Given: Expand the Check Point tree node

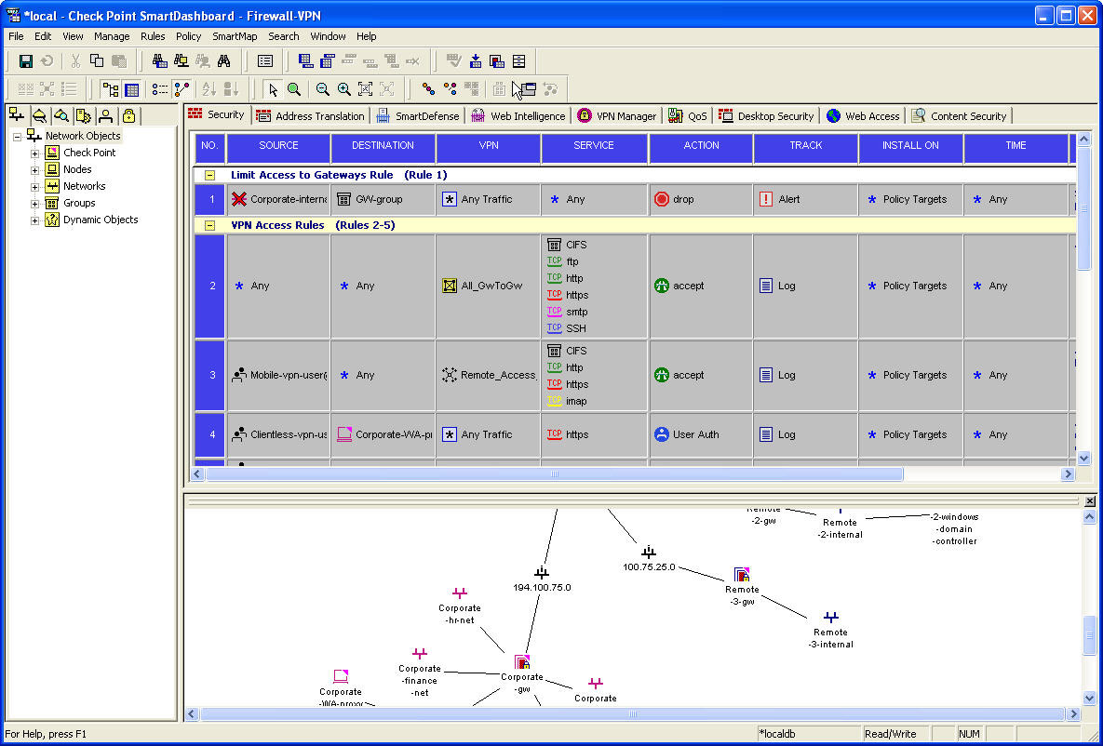Looking at the screenshot, I should (35, 153).
